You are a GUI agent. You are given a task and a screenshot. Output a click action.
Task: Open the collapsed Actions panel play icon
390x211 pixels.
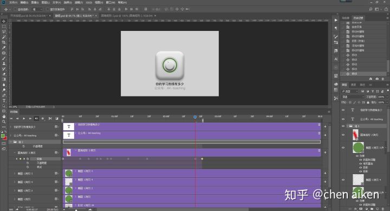pyautogui.click(x=336, y=20)
